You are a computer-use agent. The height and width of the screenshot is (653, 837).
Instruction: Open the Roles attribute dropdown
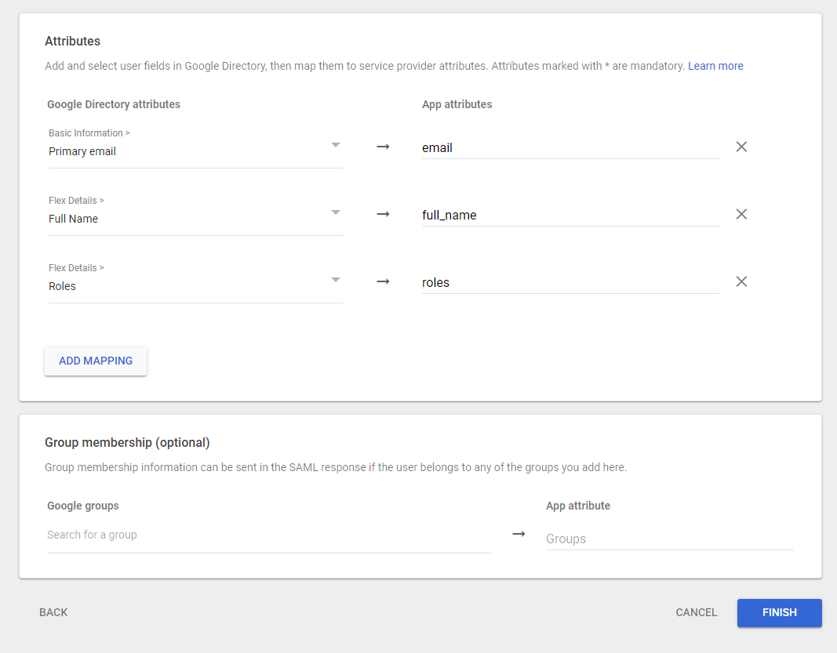click(x=336, y=281)
